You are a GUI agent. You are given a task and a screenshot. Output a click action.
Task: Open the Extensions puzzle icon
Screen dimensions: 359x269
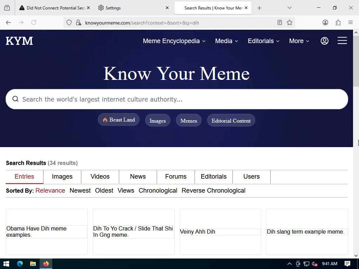click(338, 22)
